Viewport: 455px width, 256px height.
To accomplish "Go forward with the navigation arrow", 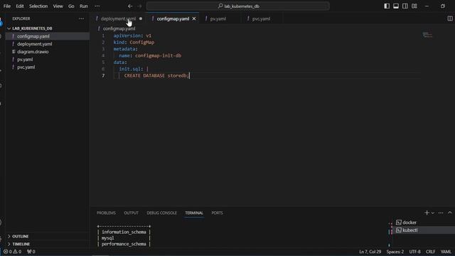I will 139,6.
